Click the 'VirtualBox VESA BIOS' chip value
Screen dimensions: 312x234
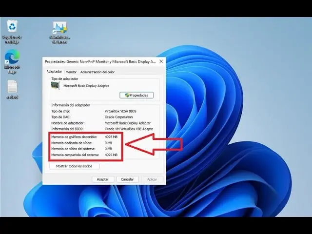pyautogui.click(x=120, y=111)
